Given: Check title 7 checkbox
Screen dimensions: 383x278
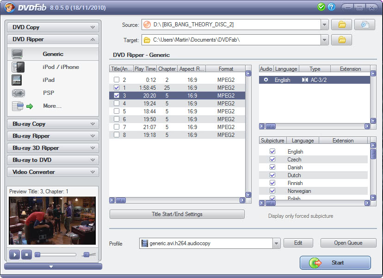Looking at the screenshot, I should [117, 127].
